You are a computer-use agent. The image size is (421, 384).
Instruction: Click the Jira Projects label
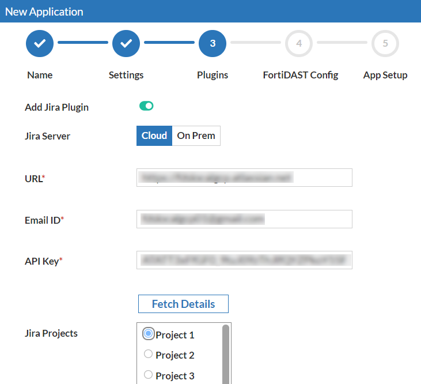51,333
